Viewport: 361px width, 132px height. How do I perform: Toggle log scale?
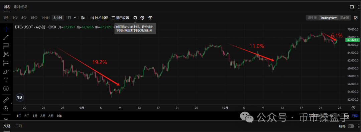[346, 116]
